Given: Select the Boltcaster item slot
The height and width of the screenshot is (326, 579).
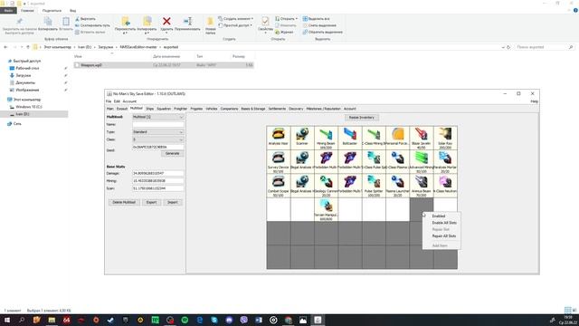Looking at the screenshot, I should click(x=350, y=138).
